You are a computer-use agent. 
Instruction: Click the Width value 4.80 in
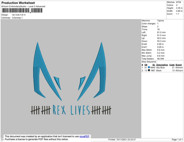pos(179,11)
